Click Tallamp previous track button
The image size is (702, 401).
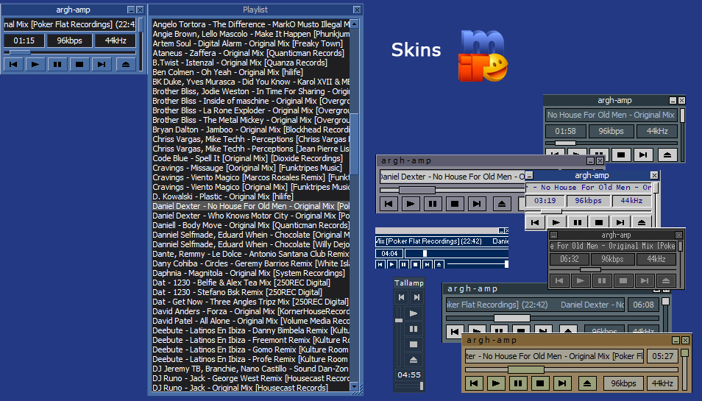pyautogui.click(x=401, y=297)
